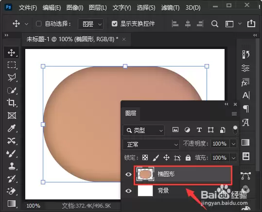Viewport: 262px width, 212px height.
Task: Click the align left edges icon
Action: point(175,24)
